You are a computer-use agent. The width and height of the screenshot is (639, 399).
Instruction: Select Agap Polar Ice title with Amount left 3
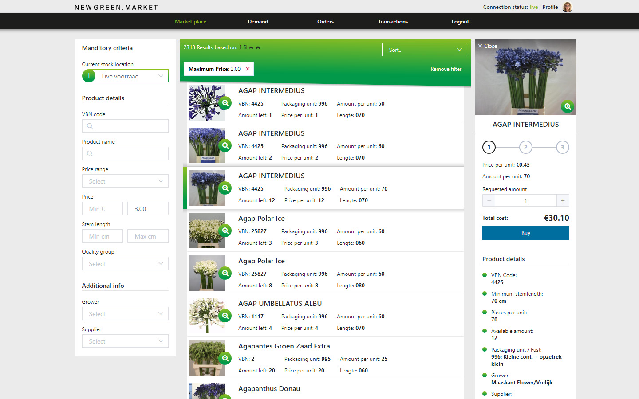click(x=261, y=219)
